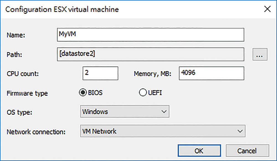Expand OS type list via chevron arrow

(164, 111)
